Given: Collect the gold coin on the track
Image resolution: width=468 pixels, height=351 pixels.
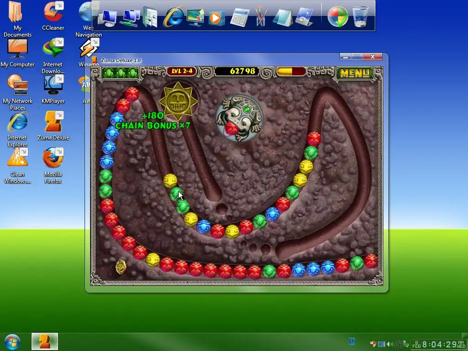Looking at the screenshot, I should tap(121, 266).
